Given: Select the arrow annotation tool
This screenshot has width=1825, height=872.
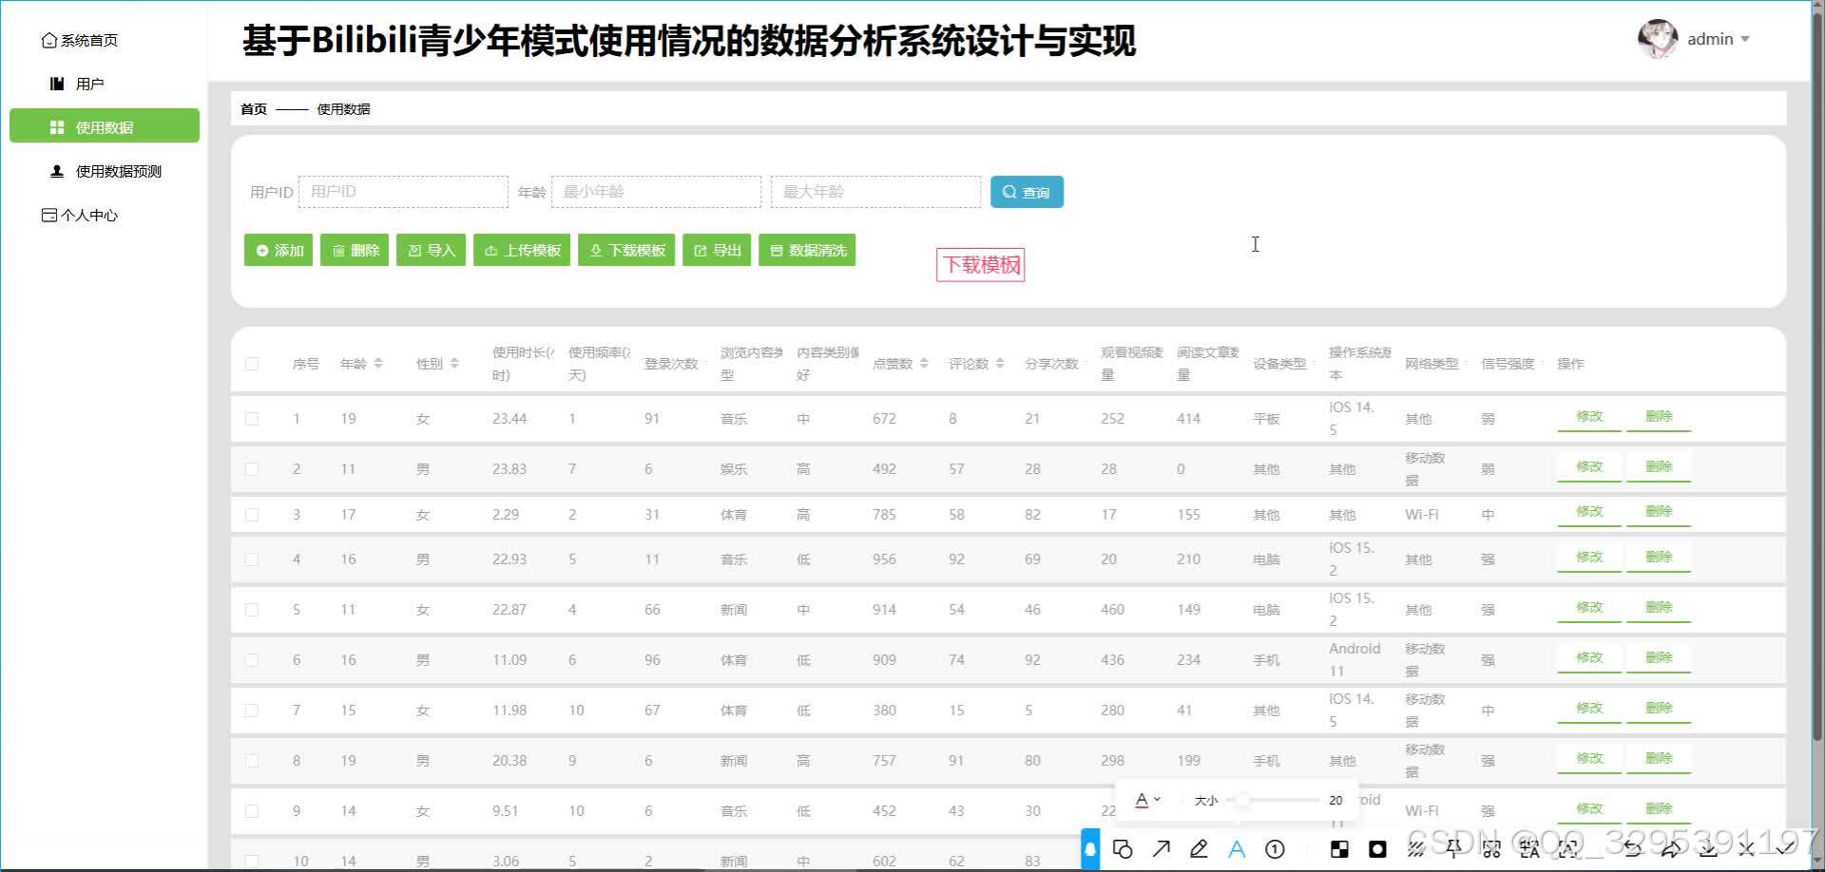Looking at the screenshot, I should [x=1161, y=849].
